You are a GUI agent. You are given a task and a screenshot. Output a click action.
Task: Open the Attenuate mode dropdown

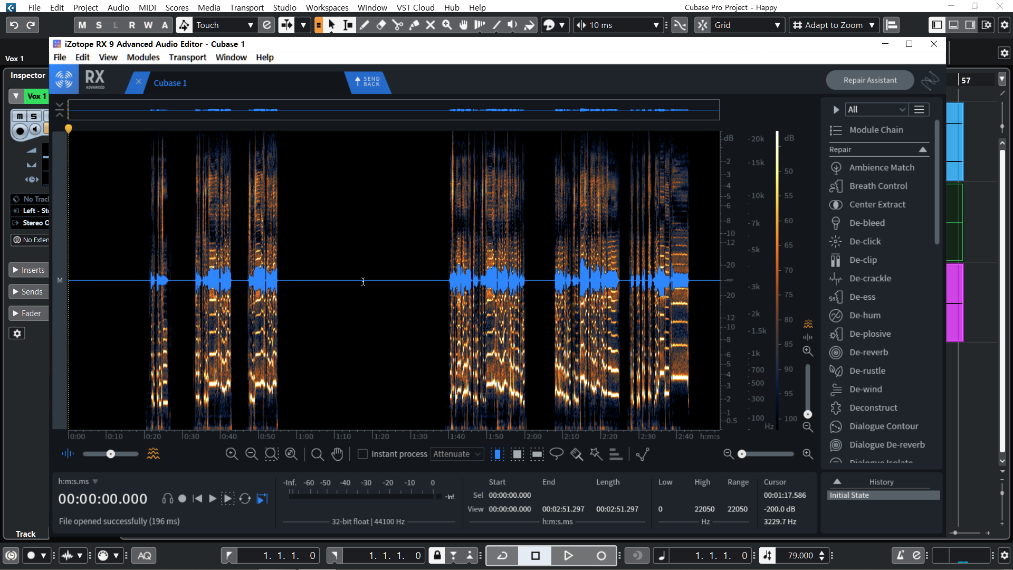tap(457, 454)
